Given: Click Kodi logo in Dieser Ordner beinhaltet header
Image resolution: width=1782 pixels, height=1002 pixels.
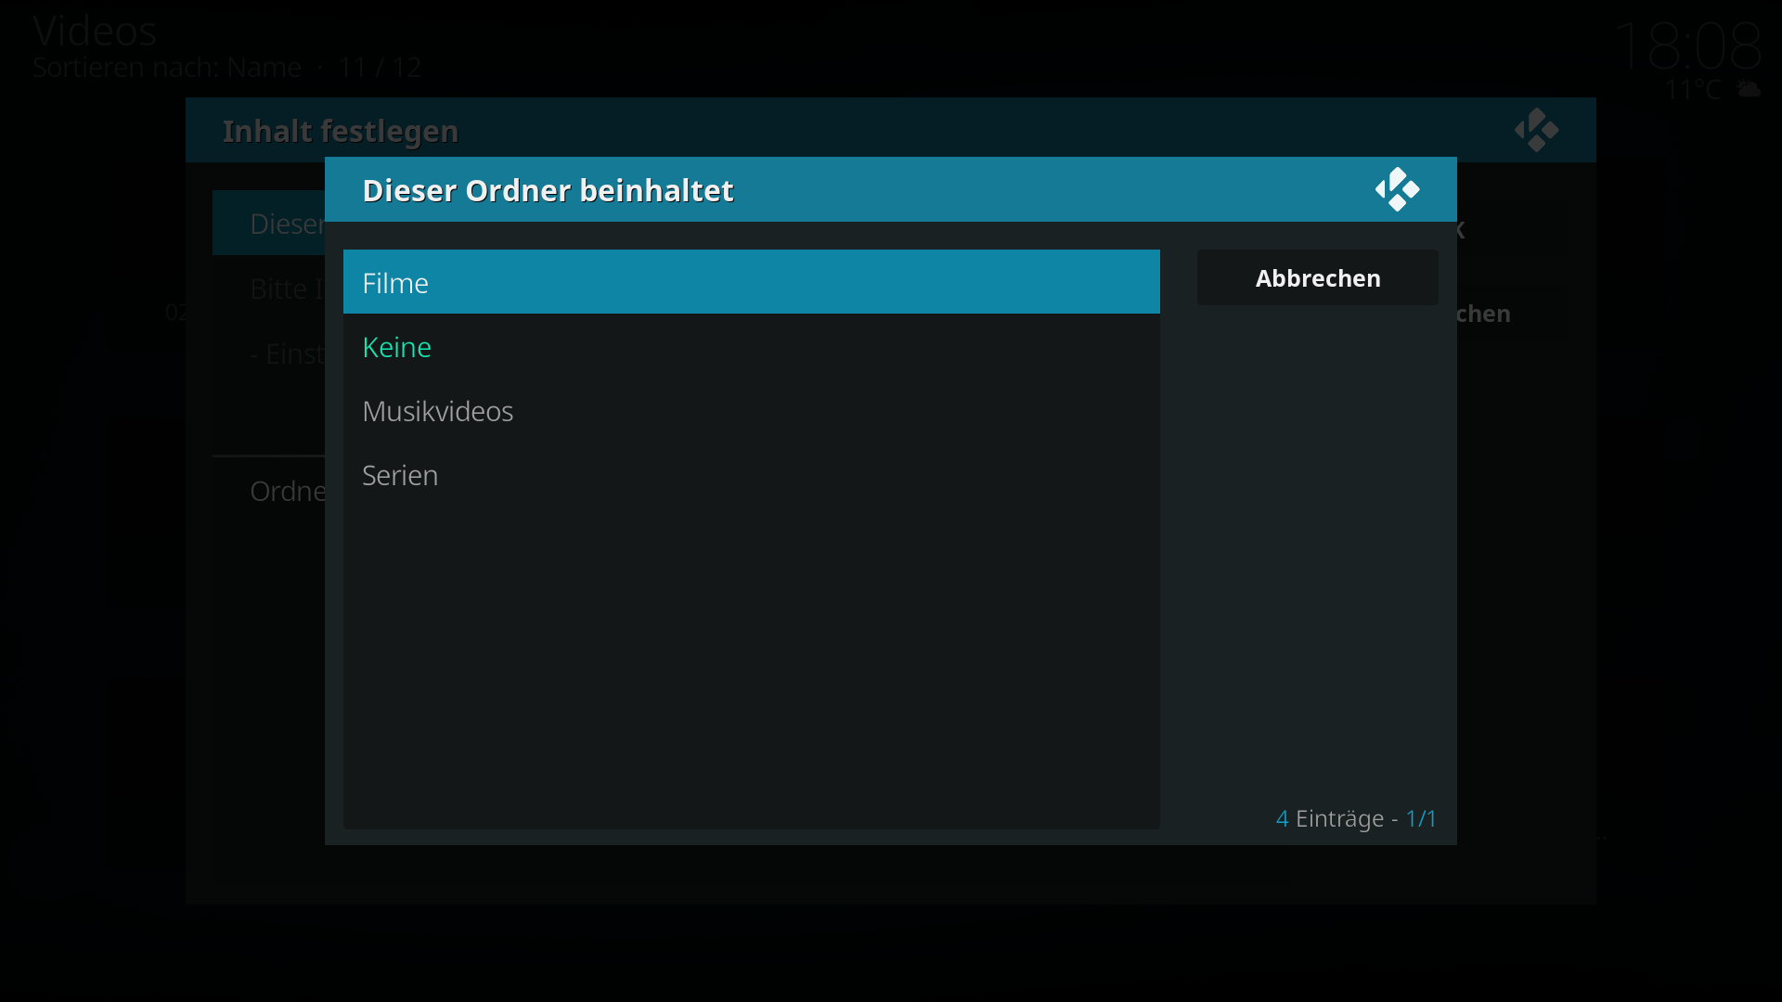Looking at the screenshot, I should tap(1397, 189).
